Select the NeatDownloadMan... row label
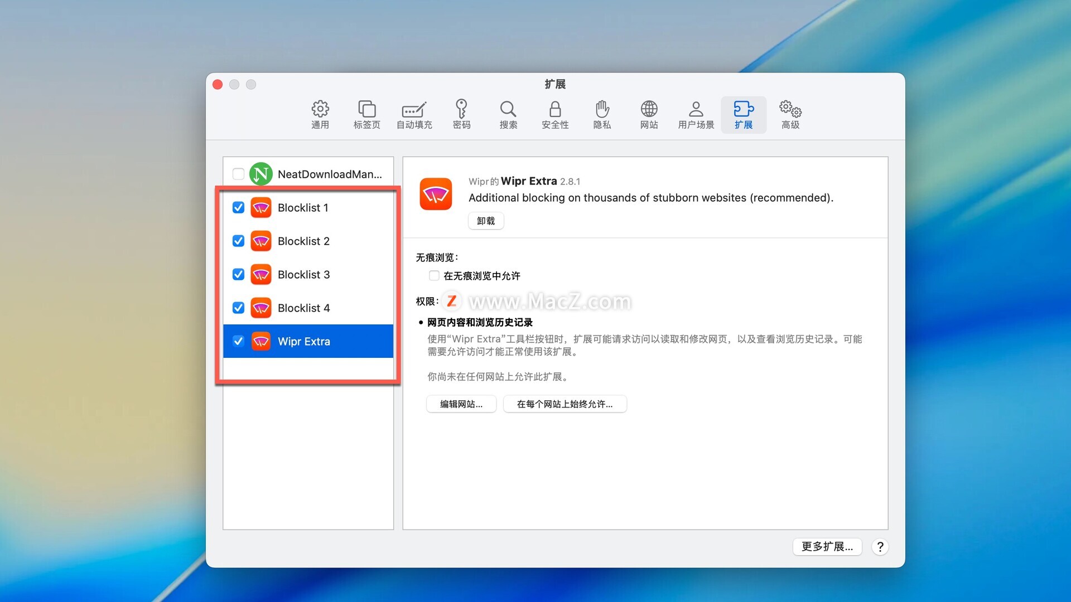Image resolution: width=1071 pixels, height=602 pixels. 330,174
